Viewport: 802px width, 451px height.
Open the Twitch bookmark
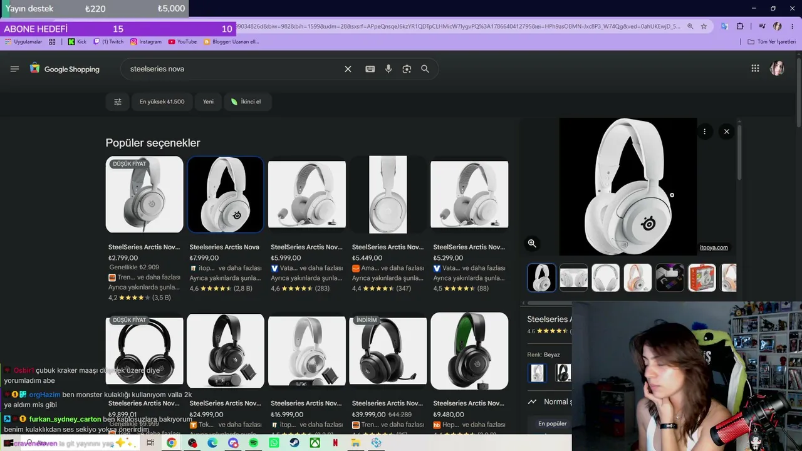click(108, 42)
